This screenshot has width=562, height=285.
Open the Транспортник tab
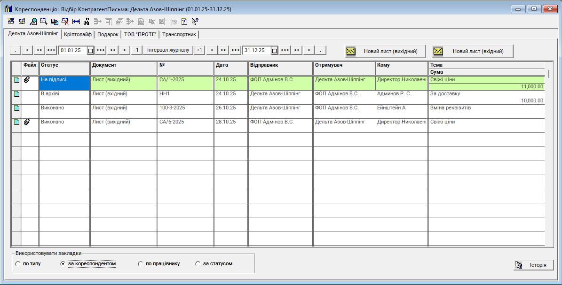point(179,34)
